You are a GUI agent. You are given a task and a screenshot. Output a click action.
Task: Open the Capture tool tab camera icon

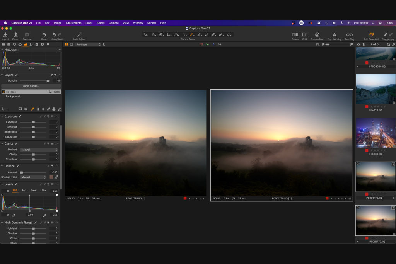(x=9, y=44)
